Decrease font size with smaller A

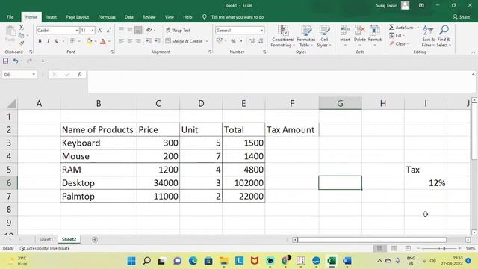[108, 30]
